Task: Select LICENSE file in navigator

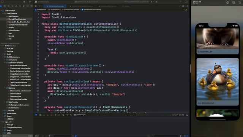Action: click(x=10, y=119)
